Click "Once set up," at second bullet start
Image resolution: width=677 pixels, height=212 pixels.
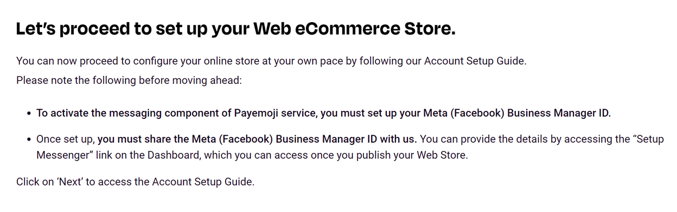click(x=66, y=139)
